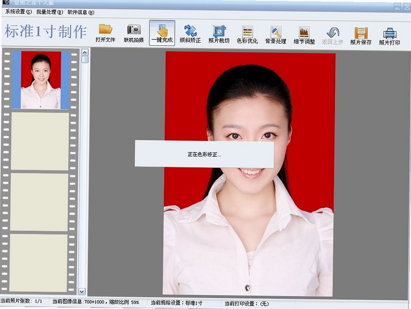Image resolution: width=411 pixels, height=309 pixels.
Task: Click the camera app icon in title bar
Action: click(6, 2)
